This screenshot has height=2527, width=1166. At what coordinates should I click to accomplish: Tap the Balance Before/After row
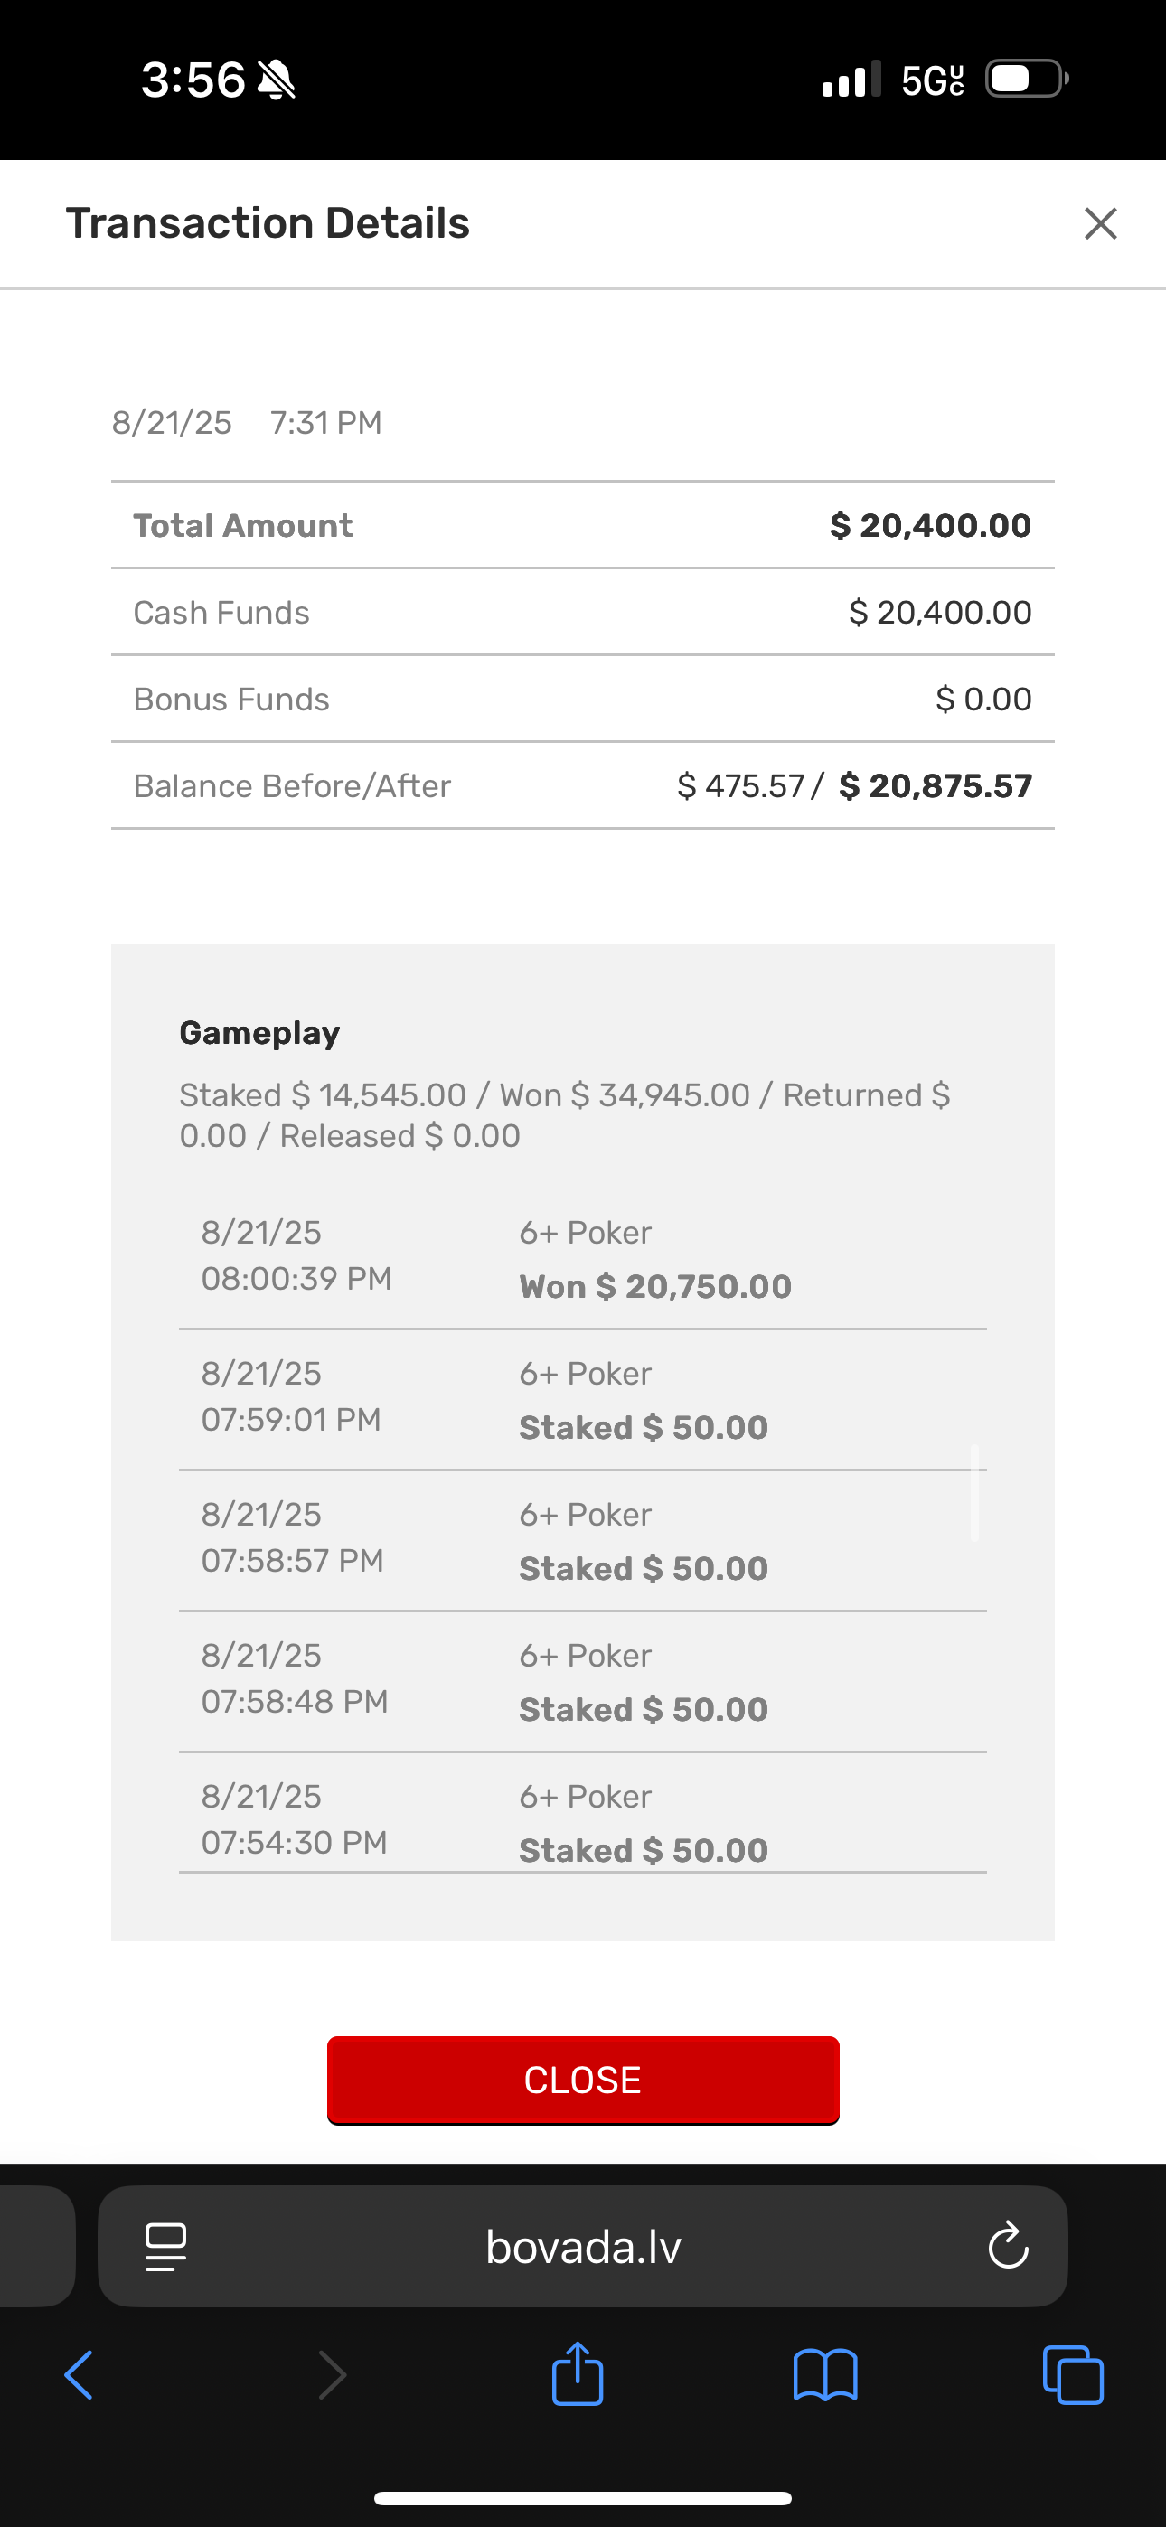pos(583,785)
